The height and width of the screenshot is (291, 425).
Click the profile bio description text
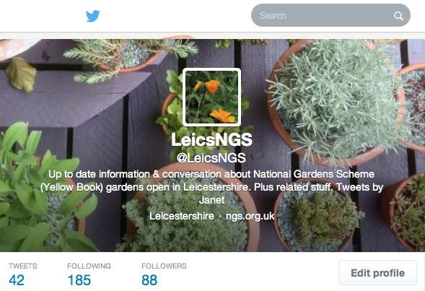pos(211,187)
